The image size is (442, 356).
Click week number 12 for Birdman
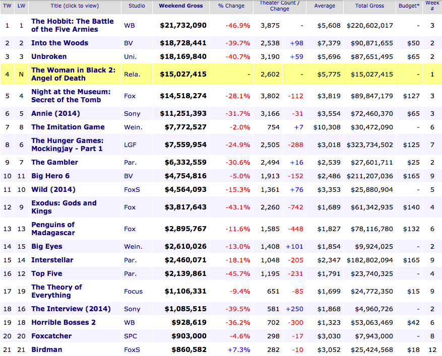pyautogui.click(x=432, y=350)
